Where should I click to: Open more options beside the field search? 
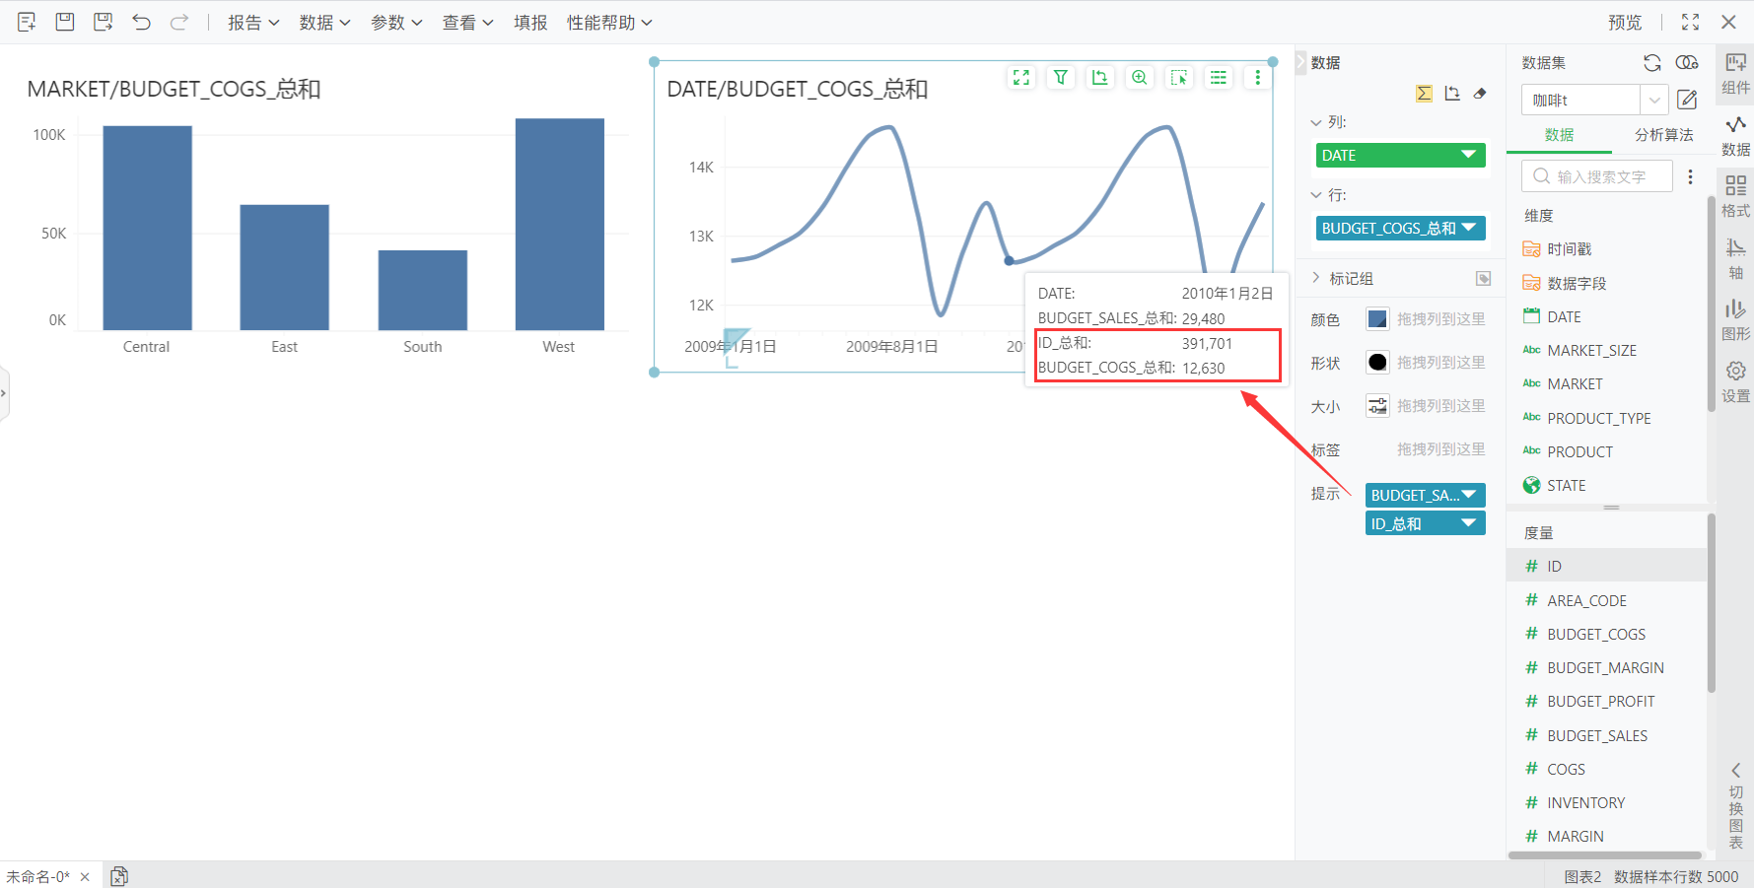tap(1690, 176)
